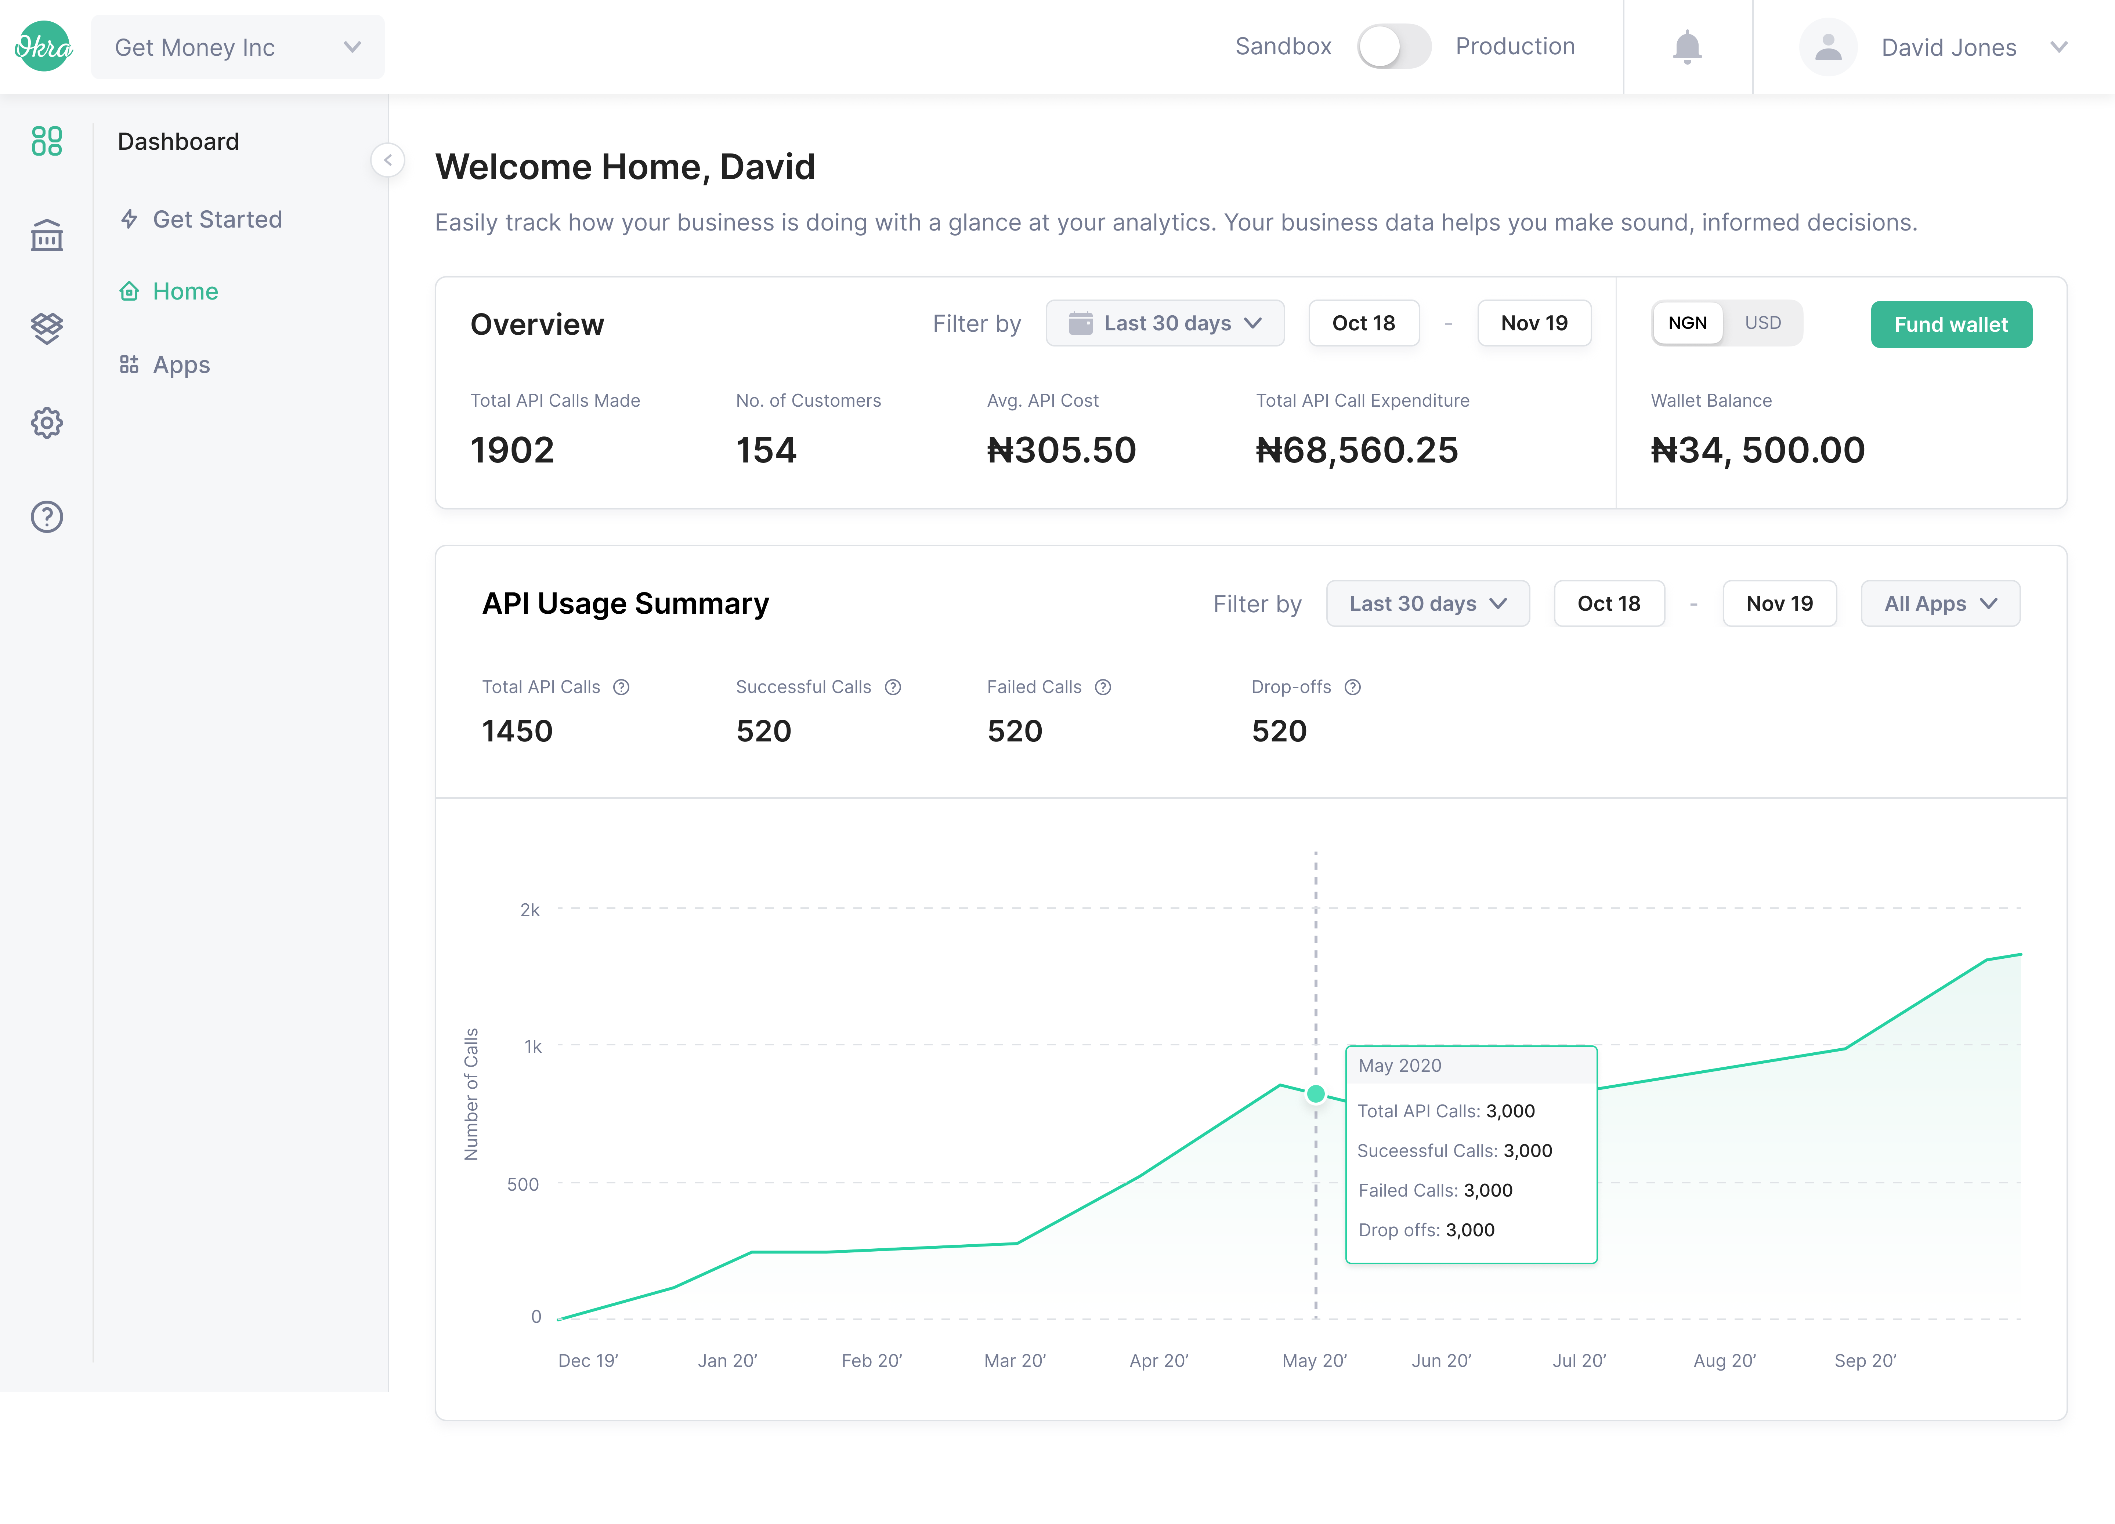Open the bank building icon in sidebar
Image resolution: width=2115 pixels, height=1524 pixels.
(47, 235)
